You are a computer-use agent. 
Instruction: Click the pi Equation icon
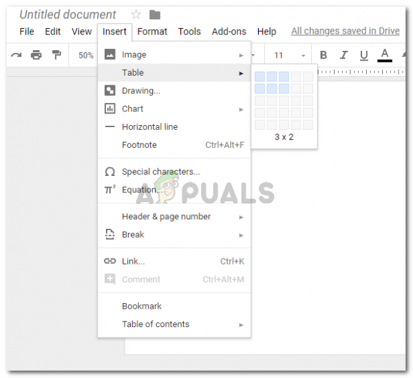(x=110, y=190)
